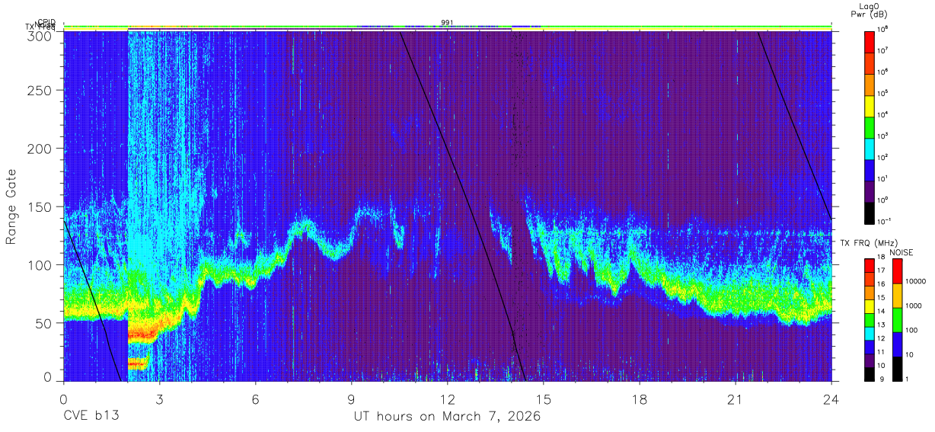Click the range gate '100' tick label
The width and height of the screenshot is (935, 432).
coord(42,265)
